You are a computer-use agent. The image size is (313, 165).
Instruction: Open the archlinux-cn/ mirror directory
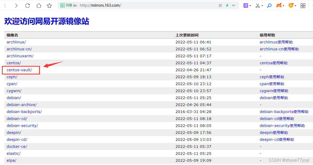pyautogui.click(x=19, y=49)
